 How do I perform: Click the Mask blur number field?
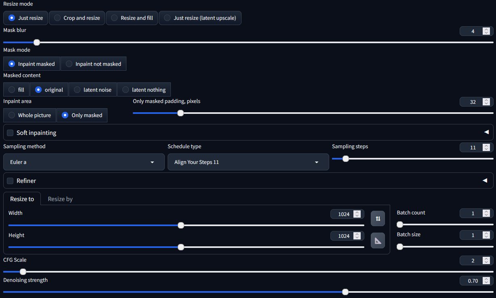click(476, 31)
